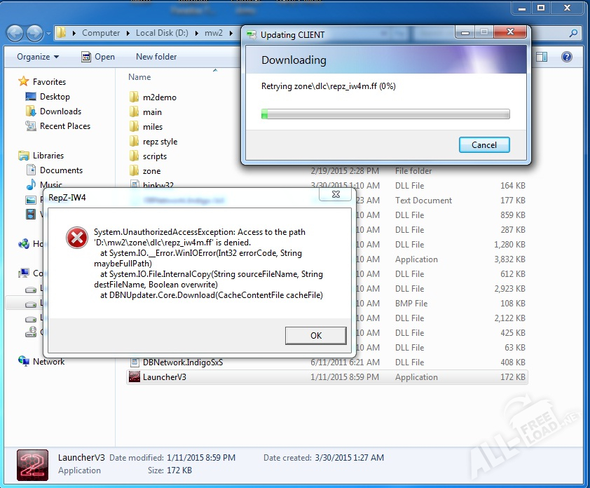Create a New folder from toolbar

coord(156,57)
